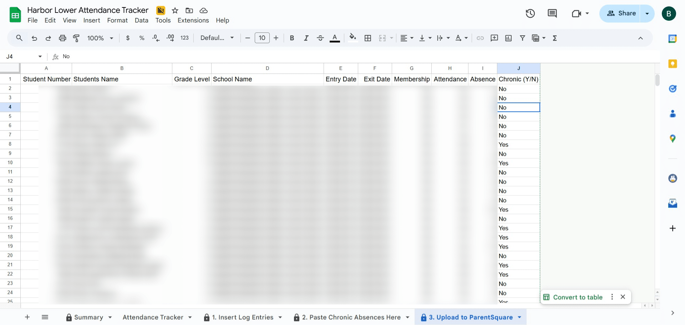The width and height of the screenshot is (685, 325).
Task: Toggle strikethrough formatting
Action: [x=320, y=38]
